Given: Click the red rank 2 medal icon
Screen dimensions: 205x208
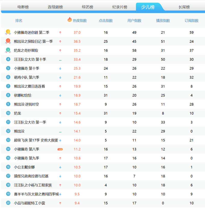Looking at the screenshot, I should click(x=8, y=41).
